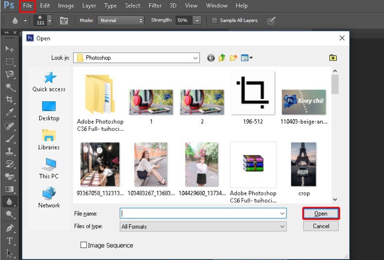Screen dimensions: 384x260
Task: Open the Filter menu
Action: 155,5
